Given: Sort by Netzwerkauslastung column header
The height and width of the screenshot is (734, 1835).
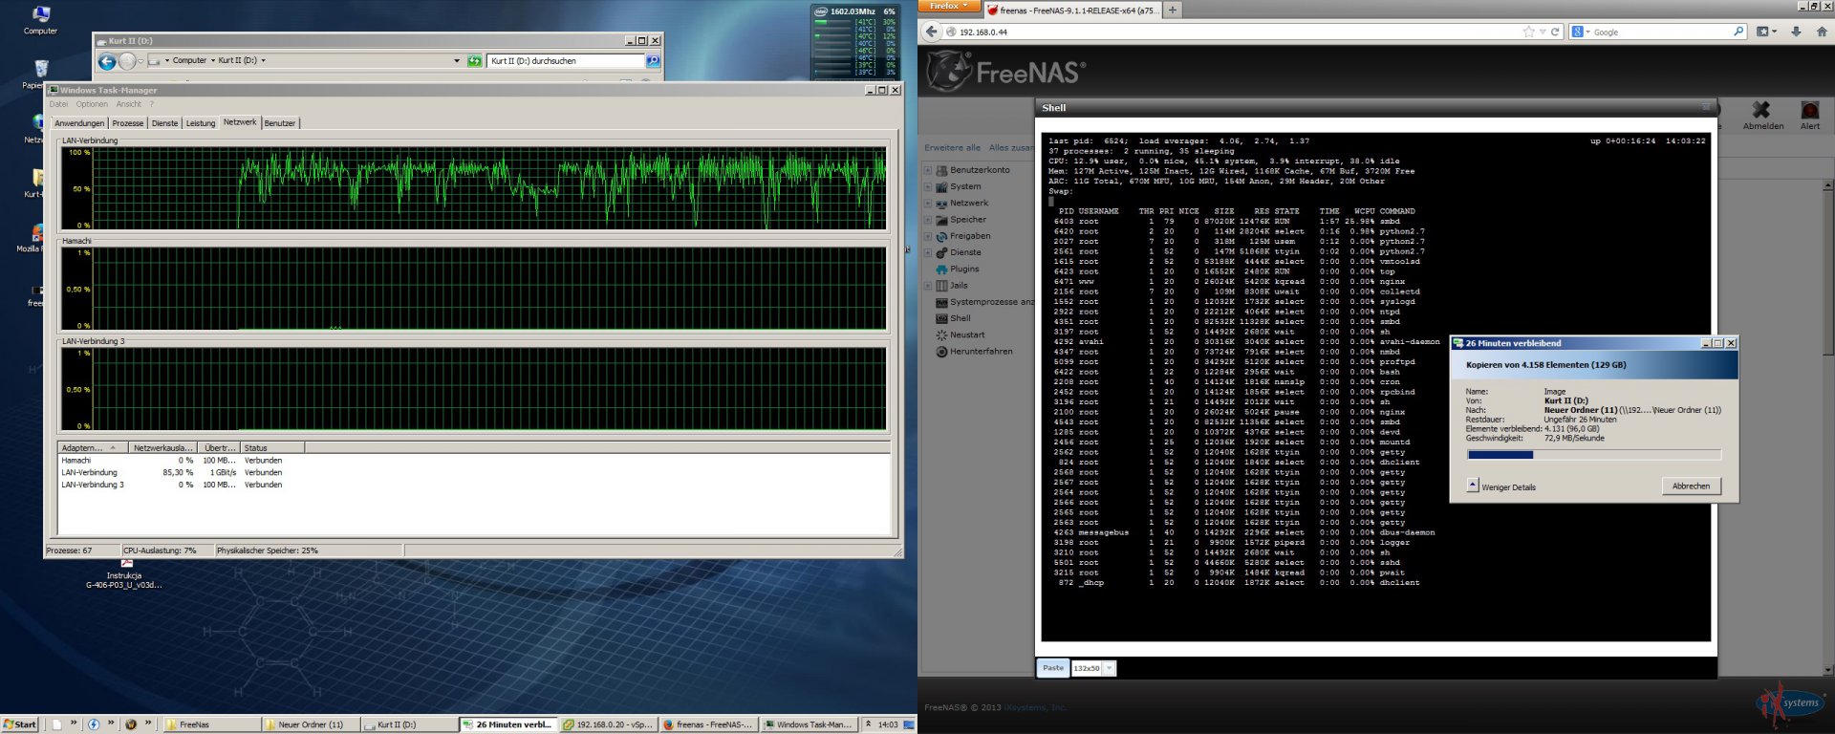Looking at the screenshot, I should click(x=163, y=447).
